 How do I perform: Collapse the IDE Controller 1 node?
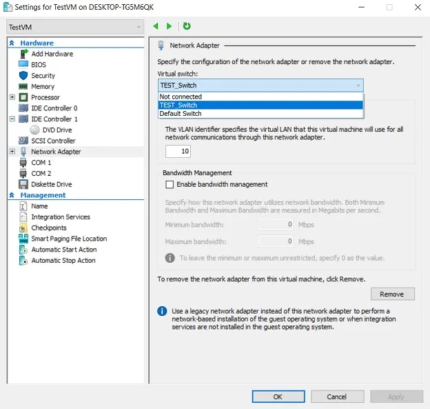coord(12,119)
